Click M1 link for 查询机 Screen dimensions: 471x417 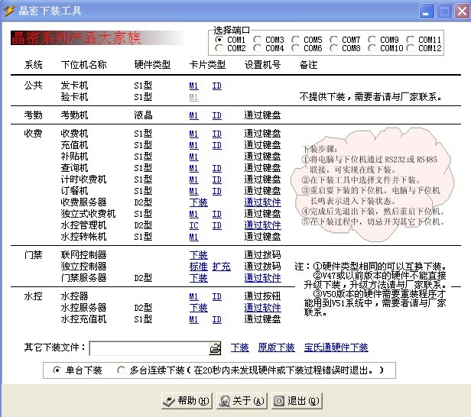tap(193, 168)
